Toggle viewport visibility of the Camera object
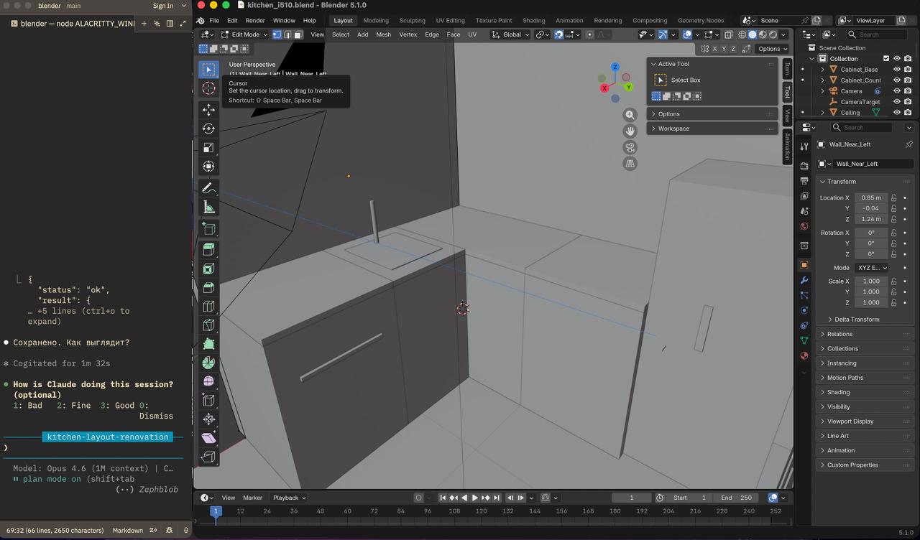 (896, 91)
